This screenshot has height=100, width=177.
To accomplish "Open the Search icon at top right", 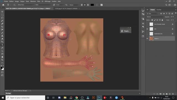I will (x=166, y=5).
